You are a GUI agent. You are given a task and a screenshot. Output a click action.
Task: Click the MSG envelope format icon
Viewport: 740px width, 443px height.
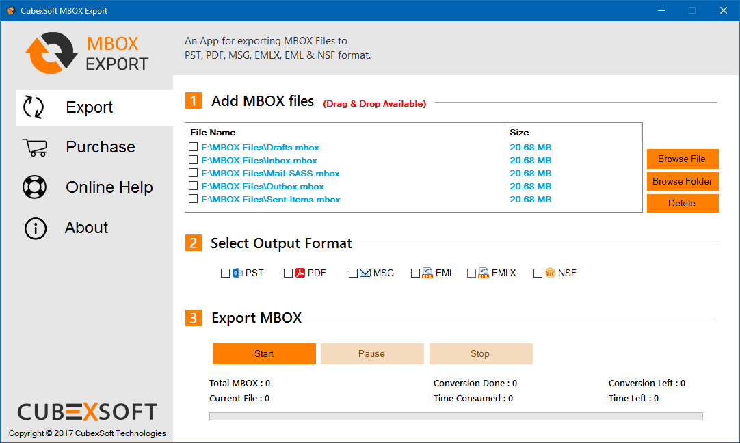(x=365, y=273)
